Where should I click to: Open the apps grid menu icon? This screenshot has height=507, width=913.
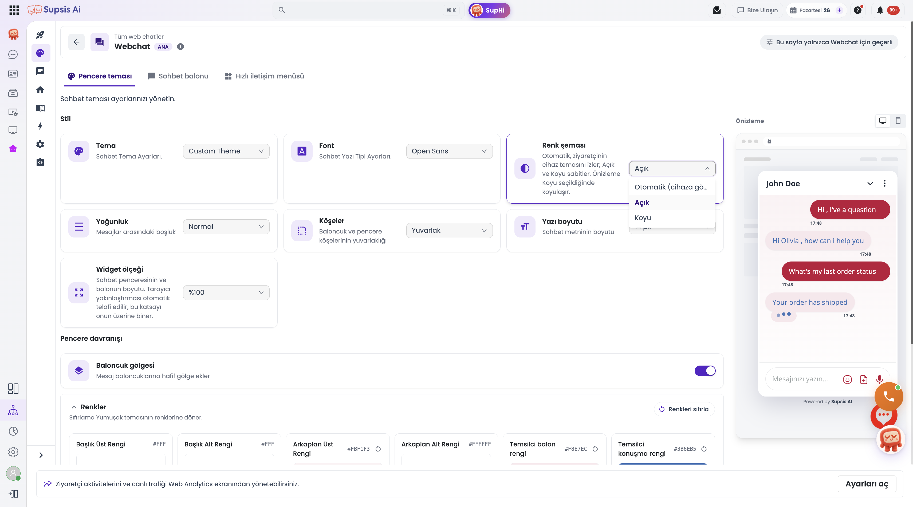coord(14,10)
